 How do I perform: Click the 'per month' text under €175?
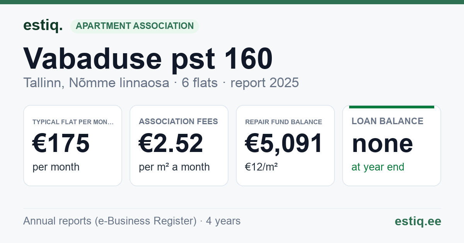click(56, 167)
